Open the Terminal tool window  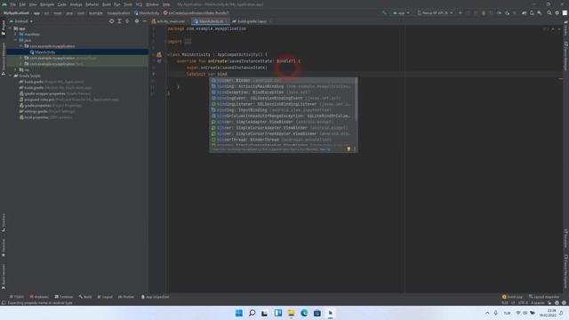64,297
